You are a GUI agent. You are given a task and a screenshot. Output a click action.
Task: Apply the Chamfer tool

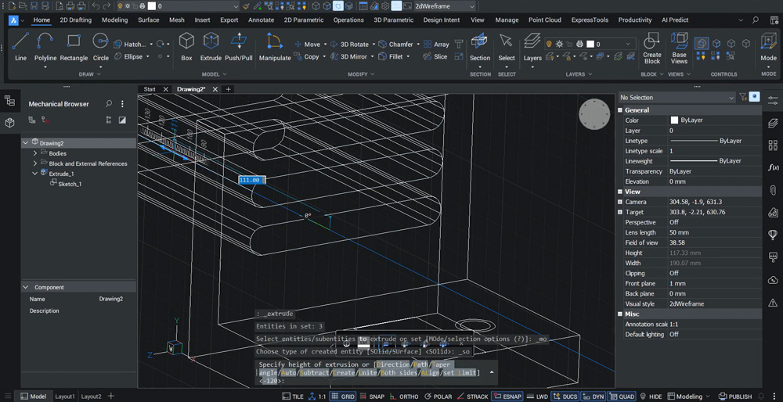(x=396, y=45)
